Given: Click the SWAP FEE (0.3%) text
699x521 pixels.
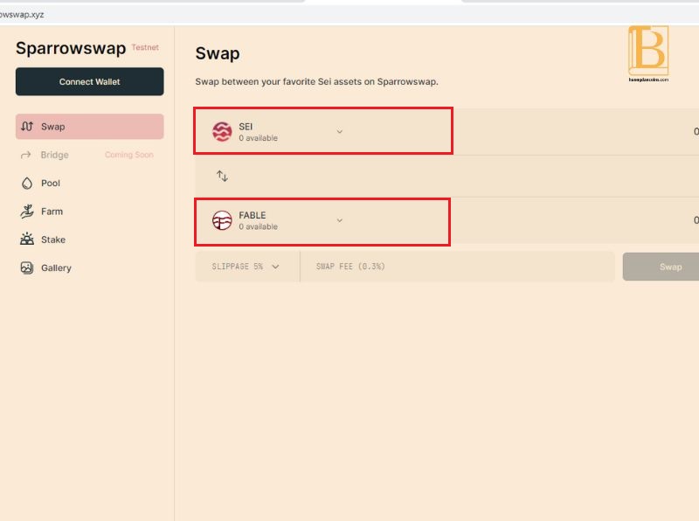Looking at the screenshot, I should pos(350,267).
